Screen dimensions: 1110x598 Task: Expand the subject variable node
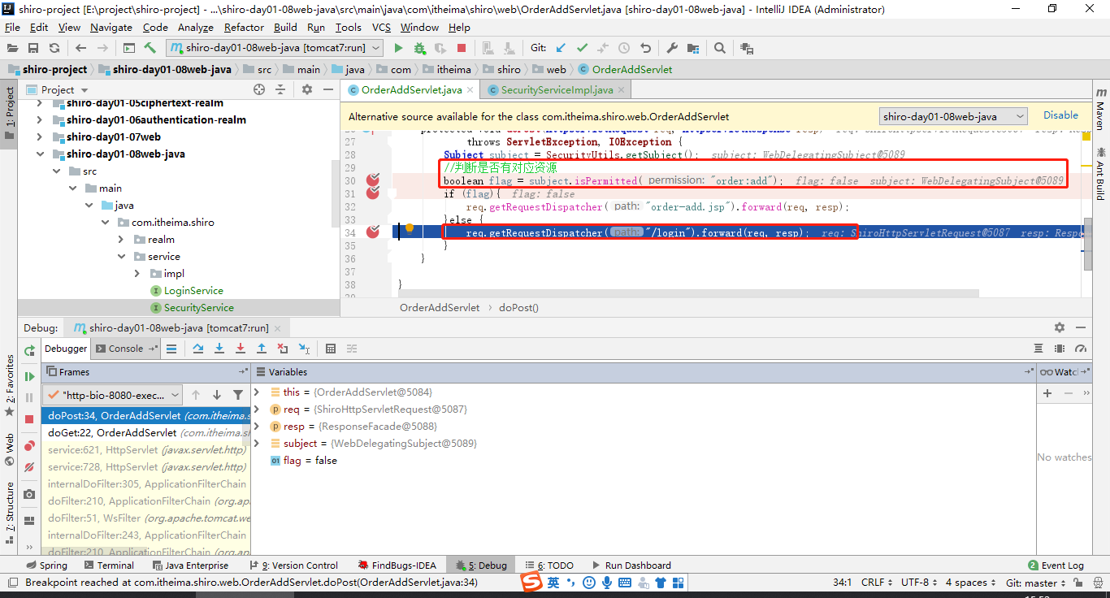(x=257, y=444)
